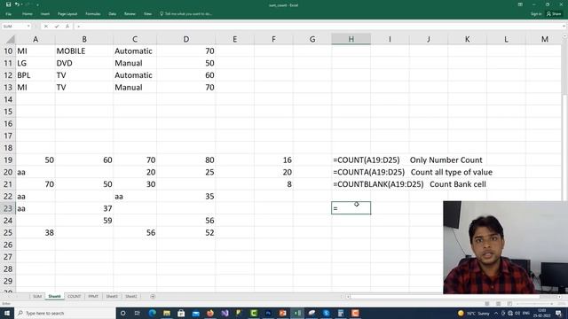The width and height of the screenshot is (568, 319).
Task: Switch to the Sheet2 tab
Action: [130, 296]
